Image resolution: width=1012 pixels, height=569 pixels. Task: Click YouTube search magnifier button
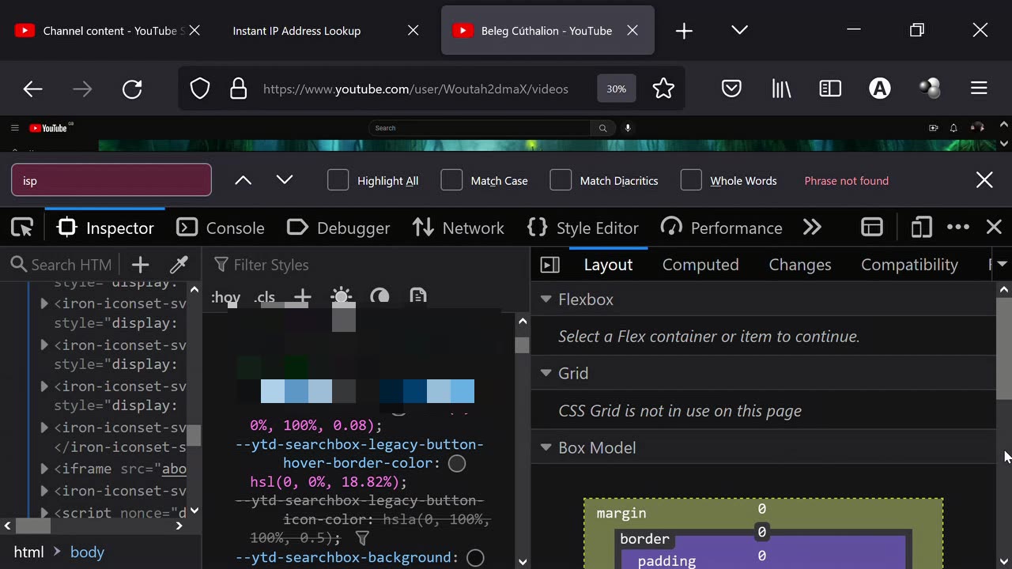pos(602,128)
